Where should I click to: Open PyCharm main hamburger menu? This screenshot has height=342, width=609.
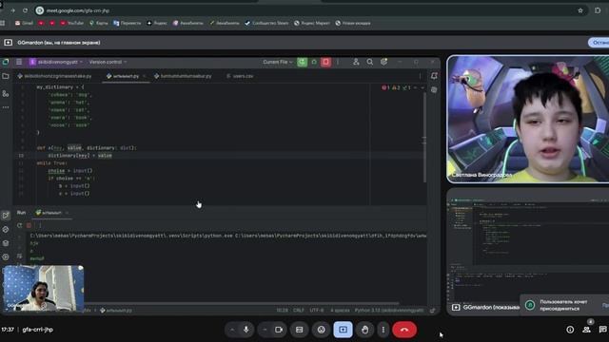19,62
